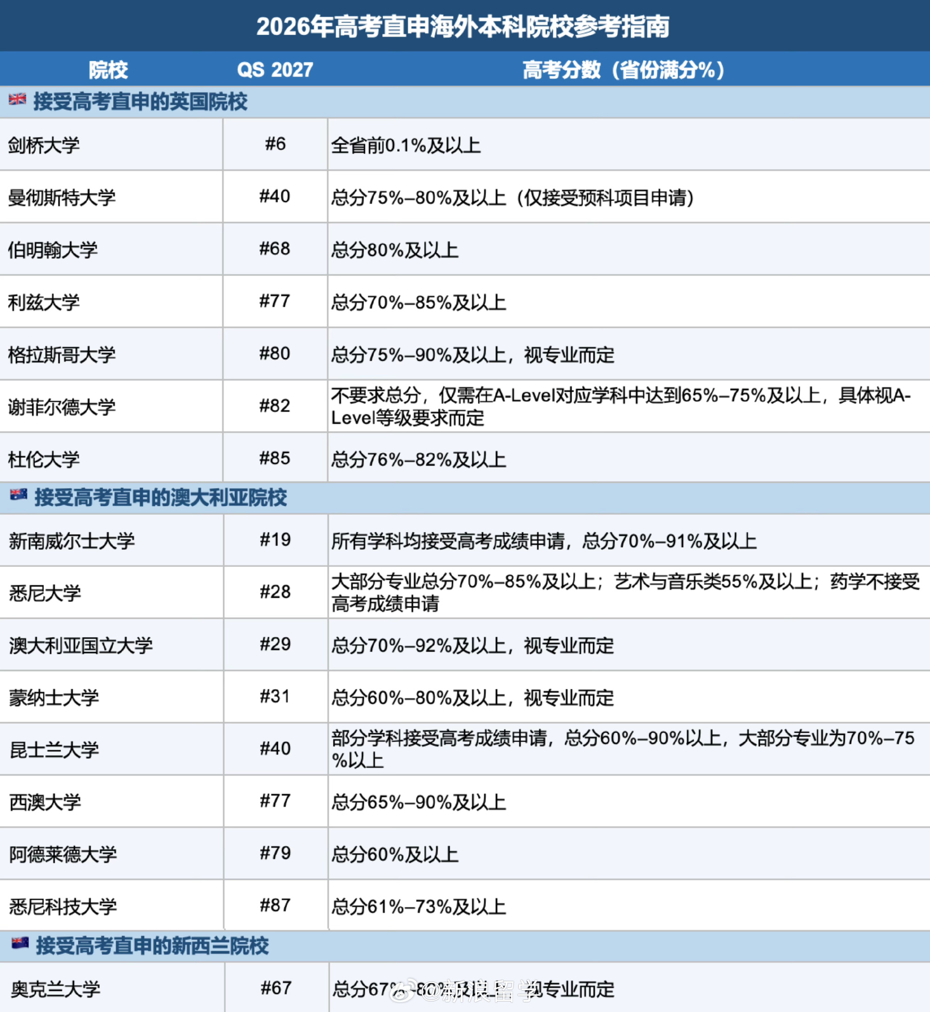Click the '#85' ranking cell

pos(275,458)
